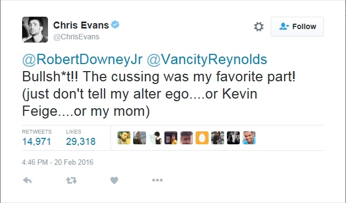
Task: Like the tweet with the heart icon
Action: click(114, 180)
